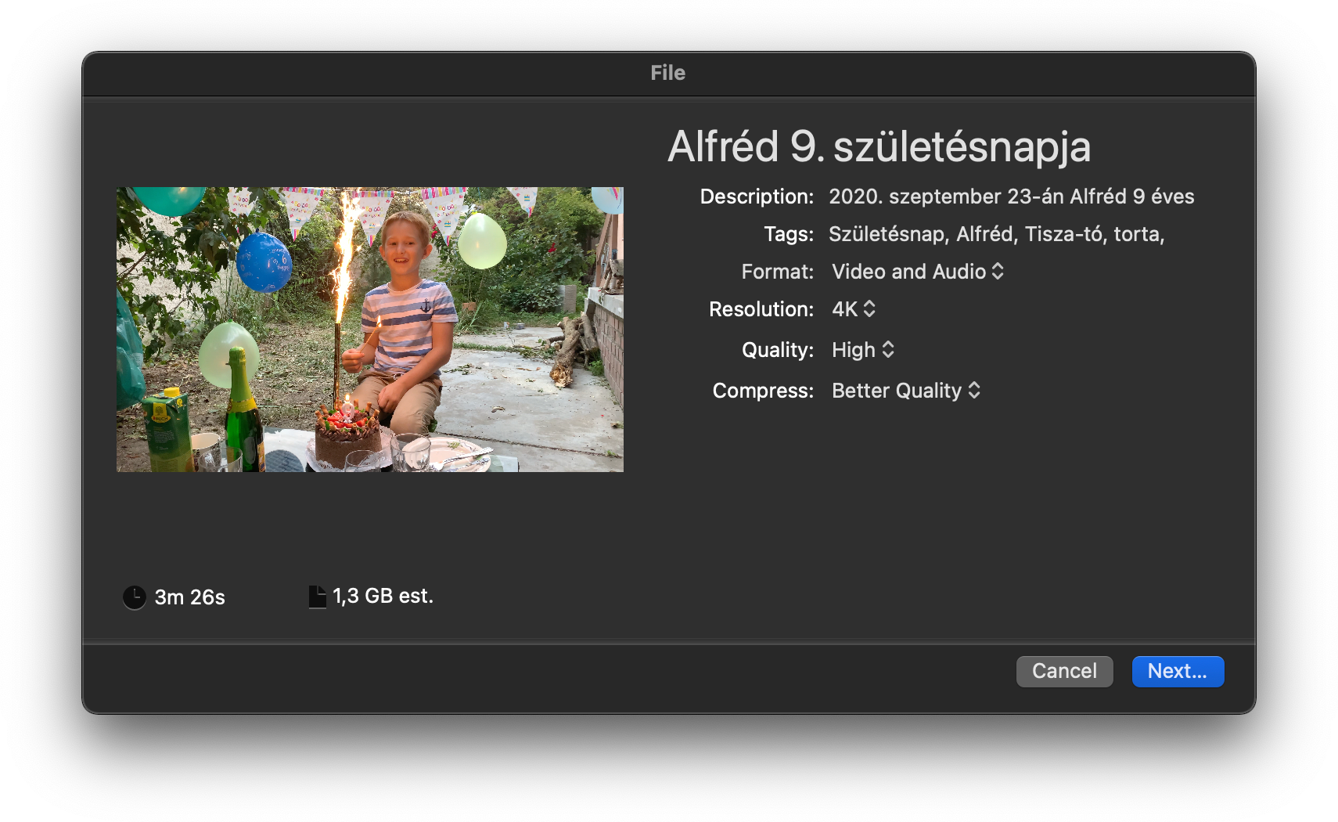Image resolution: width=1338 pixels, height=822 pixels.
Task: Expand the Quality dropdown set to High
Action: [x=863, y=350]
